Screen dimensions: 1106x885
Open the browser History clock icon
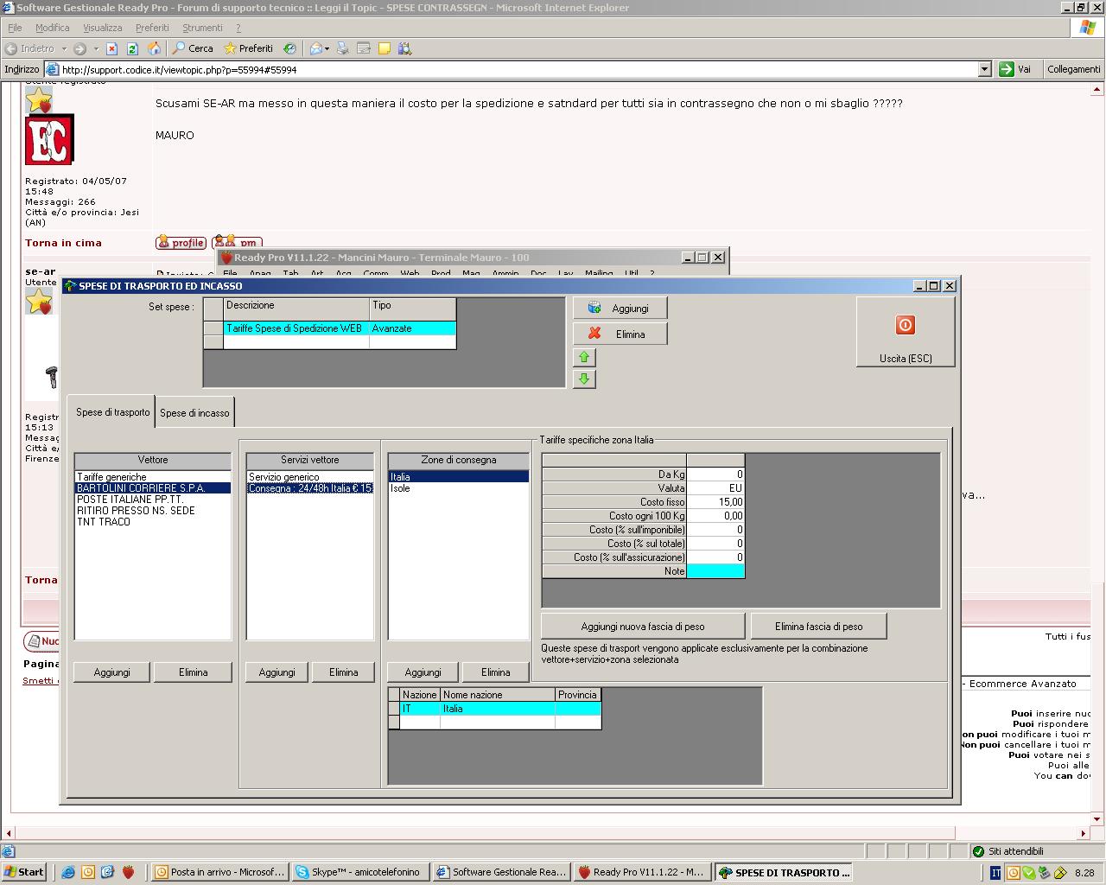(289, 48)
